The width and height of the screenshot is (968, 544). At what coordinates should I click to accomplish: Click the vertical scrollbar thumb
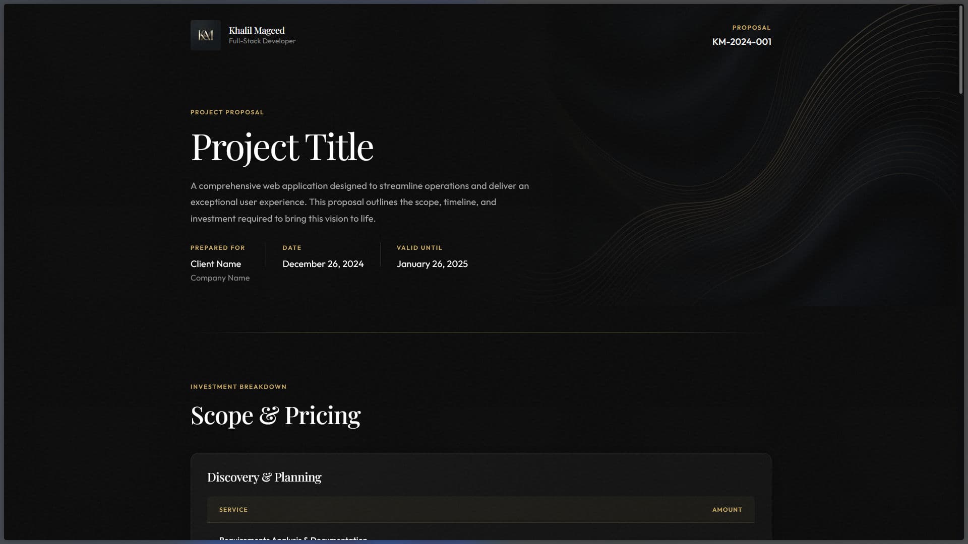coord(961,49)
